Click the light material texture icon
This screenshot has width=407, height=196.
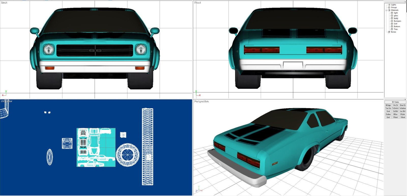[392, 13]
